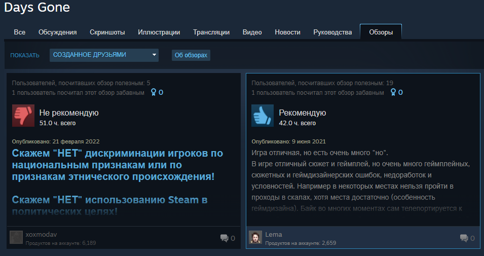Viewport: 484px width, 256px height.
Task: Click the "Об обзорах" button
Action: tap(191, 55)
